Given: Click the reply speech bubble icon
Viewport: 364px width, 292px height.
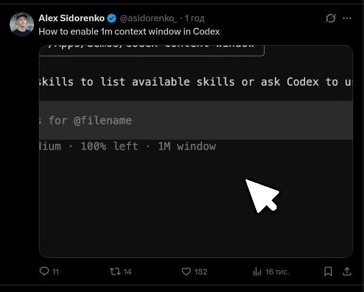Looking at the screenshot, I should click(44, 271).
